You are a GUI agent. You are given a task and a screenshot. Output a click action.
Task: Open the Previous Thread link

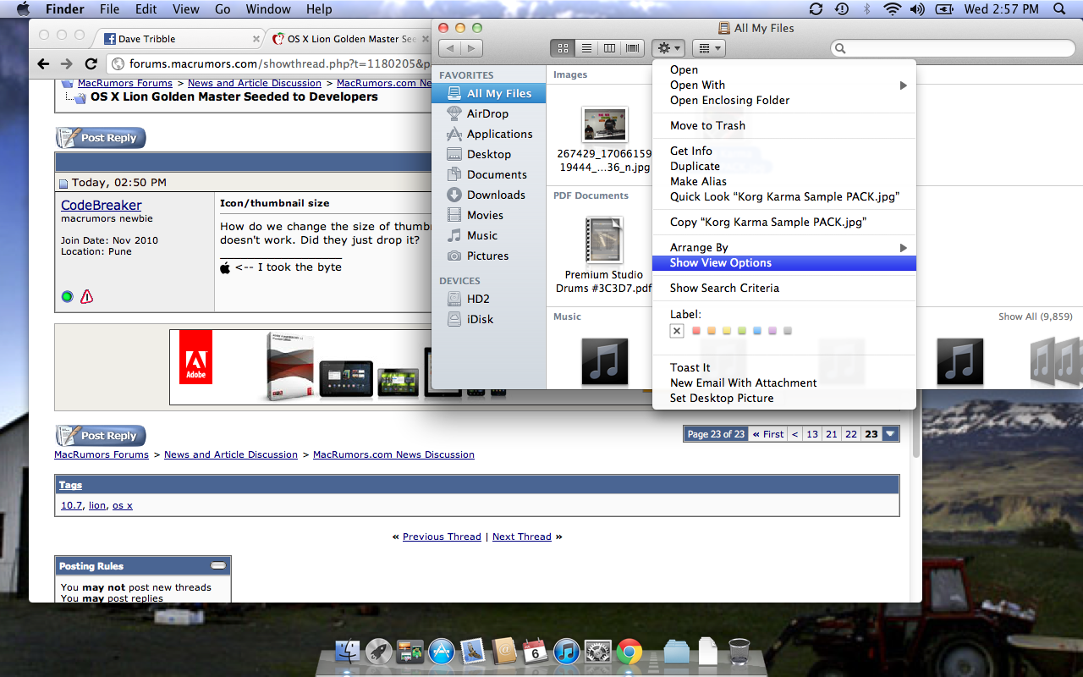pyautogui.click(x=442, y=537)
